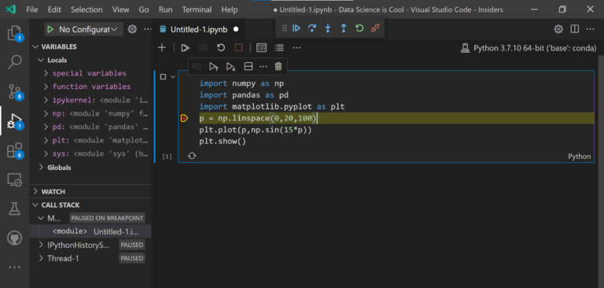Restart the notebook kernel
604x288 pixels.
tap(221, 47)
